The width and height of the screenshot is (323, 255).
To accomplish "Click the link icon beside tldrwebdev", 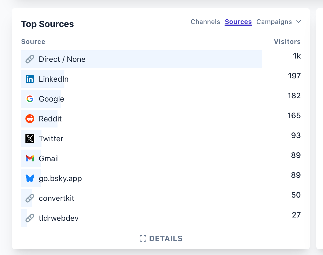I will tap(30, 218).
